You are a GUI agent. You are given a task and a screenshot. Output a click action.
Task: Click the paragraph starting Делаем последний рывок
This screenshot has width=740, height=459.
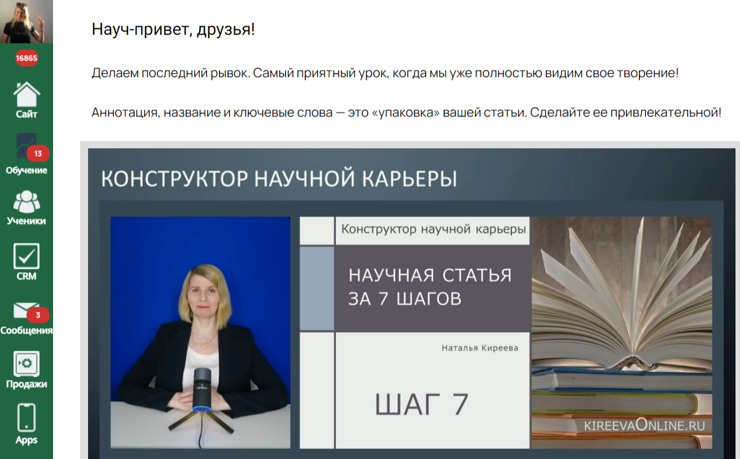[385, 73]
